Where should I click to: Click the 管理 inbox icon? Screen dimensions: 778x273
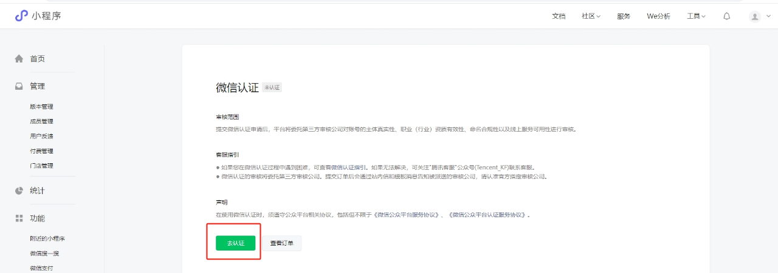(19, 86)
